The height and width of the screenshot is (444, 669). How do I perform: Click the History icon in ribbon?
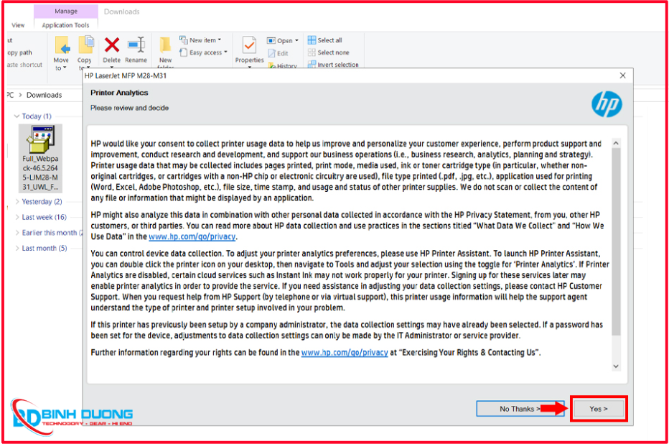[x=272, y=65]
